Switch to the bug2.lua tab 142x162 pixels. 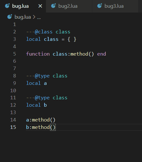[69, 6]
